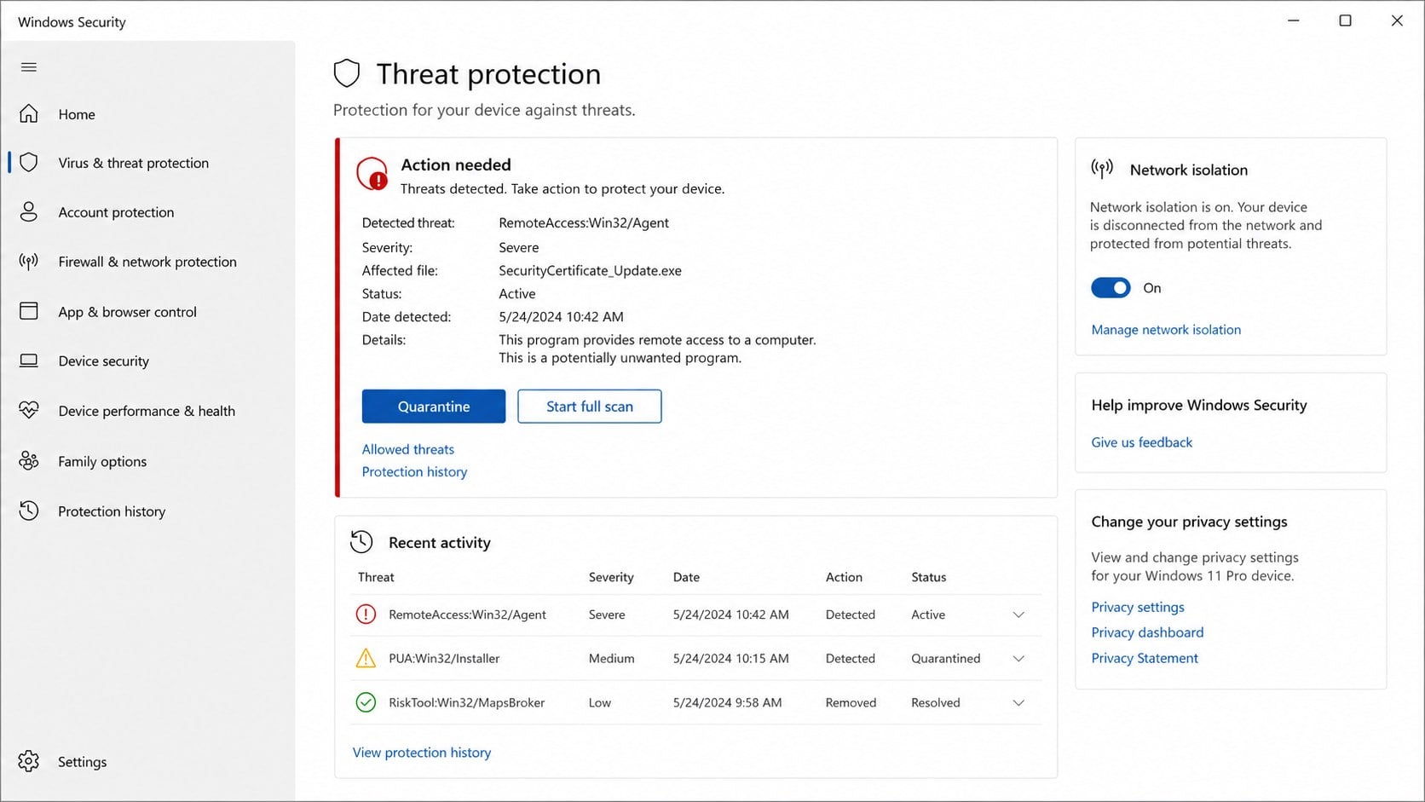Click the shield icon next to Threat protection title
Screen dimensions: 1425x802
(347, 74)
